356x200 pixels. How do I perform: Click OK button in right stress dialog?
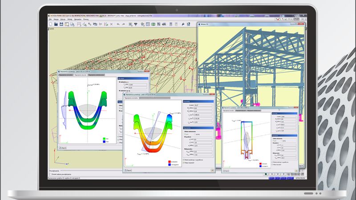tap(296, 171)
